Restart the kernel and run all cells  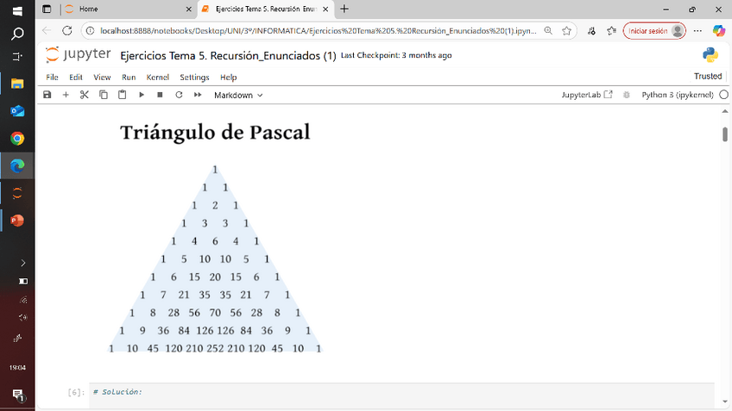(x=198, y=95)
